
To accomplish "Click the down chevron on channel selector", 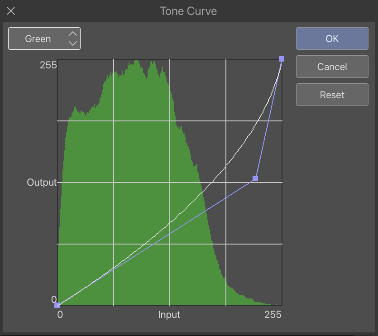I will [x=72, y=43].
